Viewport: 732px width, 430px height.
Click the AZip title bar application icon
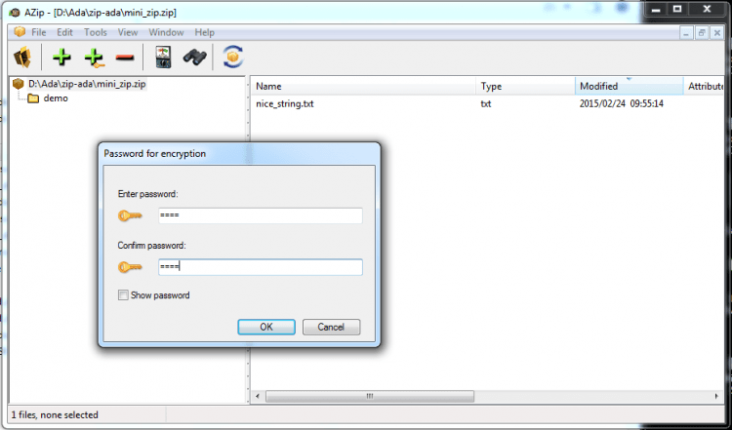pyautogui.click(x=15, y=13)
